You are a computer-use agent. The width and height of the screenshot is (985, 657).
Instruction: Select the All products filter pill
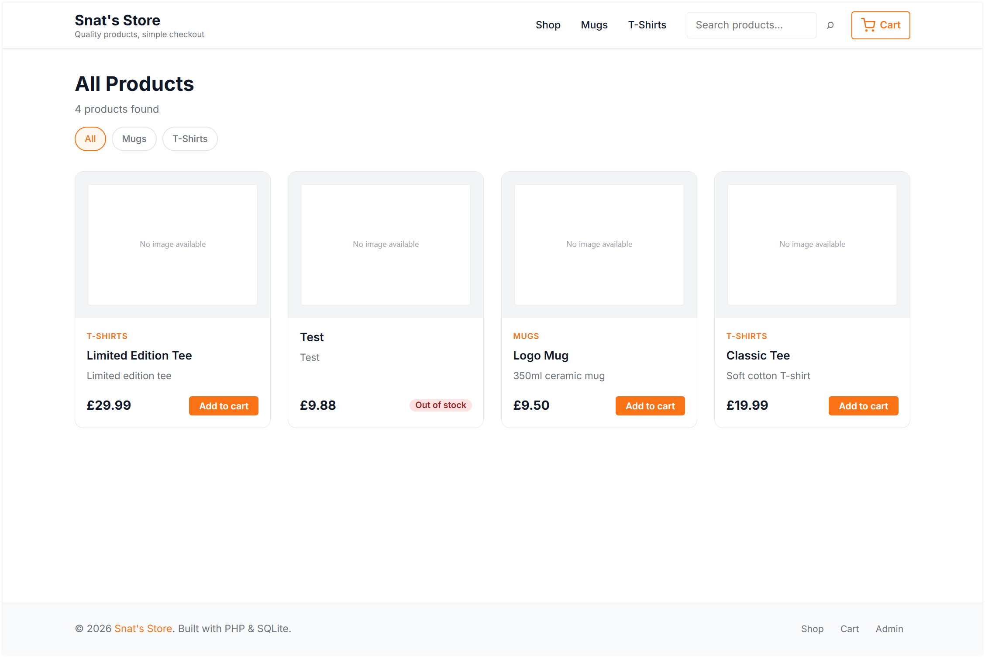90,138
